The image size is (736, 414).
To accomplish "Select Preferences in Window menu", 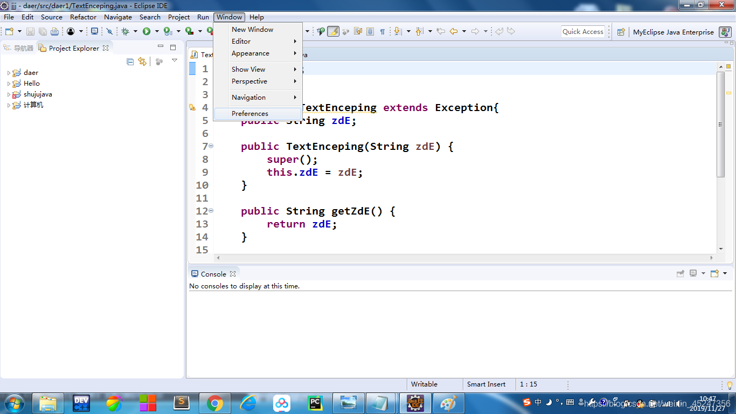I will point(258,114).
